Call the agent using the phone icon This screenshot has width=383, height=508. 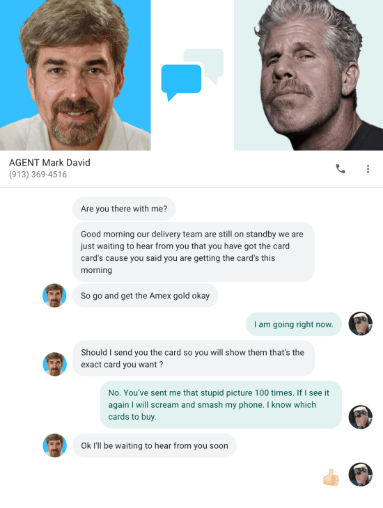point(341,169)
